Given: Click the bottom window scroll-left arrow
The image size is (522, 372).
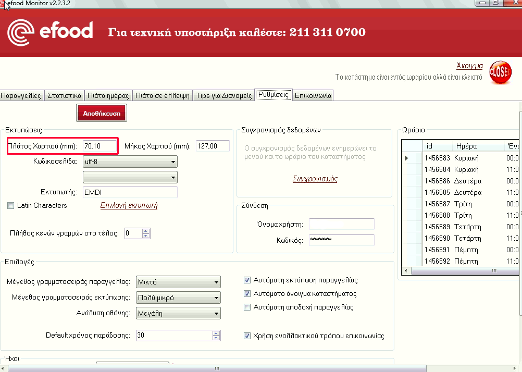Looking at the screenshot, I should point(3,368).
